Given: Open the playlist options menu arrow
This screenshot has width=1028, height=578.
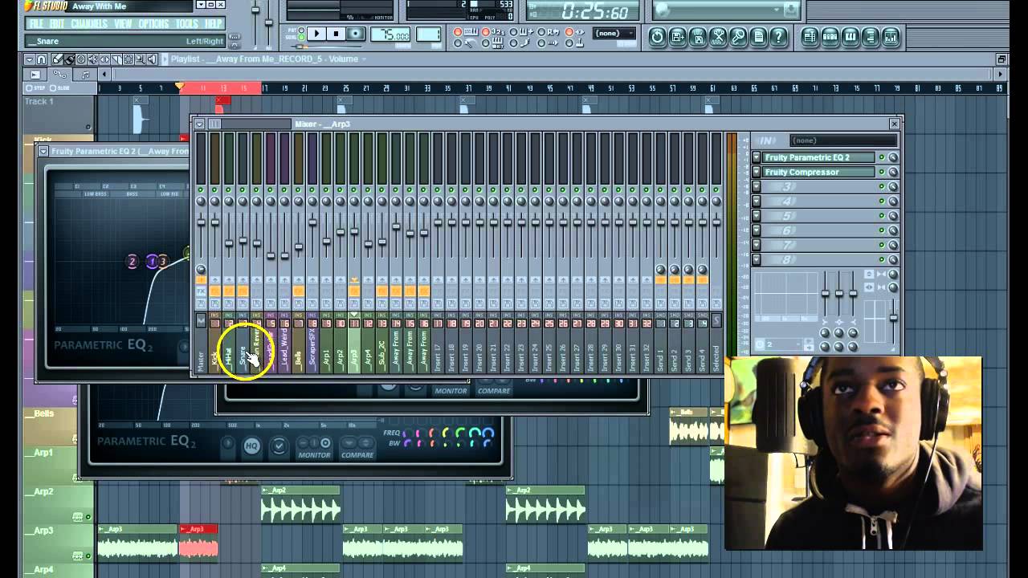Looking at the screenshot, I should tap(29, 59).
